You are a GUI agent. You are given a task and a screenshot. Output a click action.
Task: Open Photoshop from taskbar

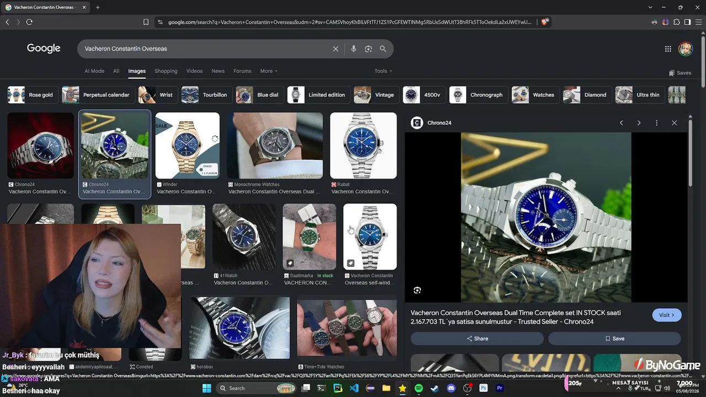(x=484, y=388)
